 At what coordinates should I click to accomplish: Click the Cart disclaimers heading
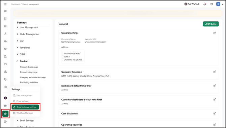(x=70, y=113)
